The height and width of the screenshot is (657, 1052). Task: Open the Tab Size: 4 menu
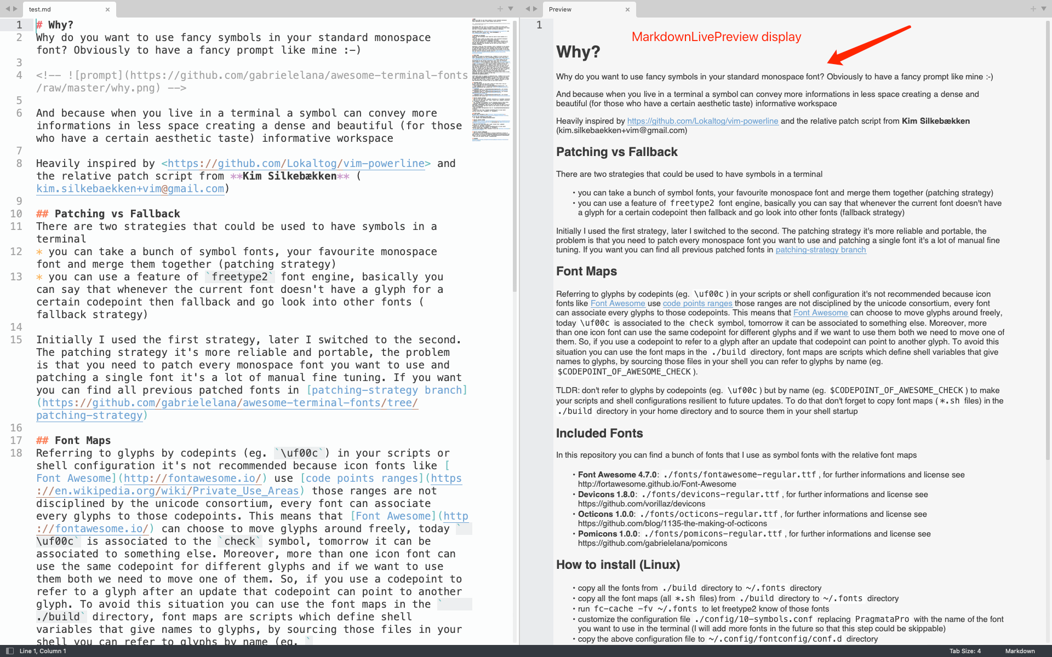[x=965, y=651]
